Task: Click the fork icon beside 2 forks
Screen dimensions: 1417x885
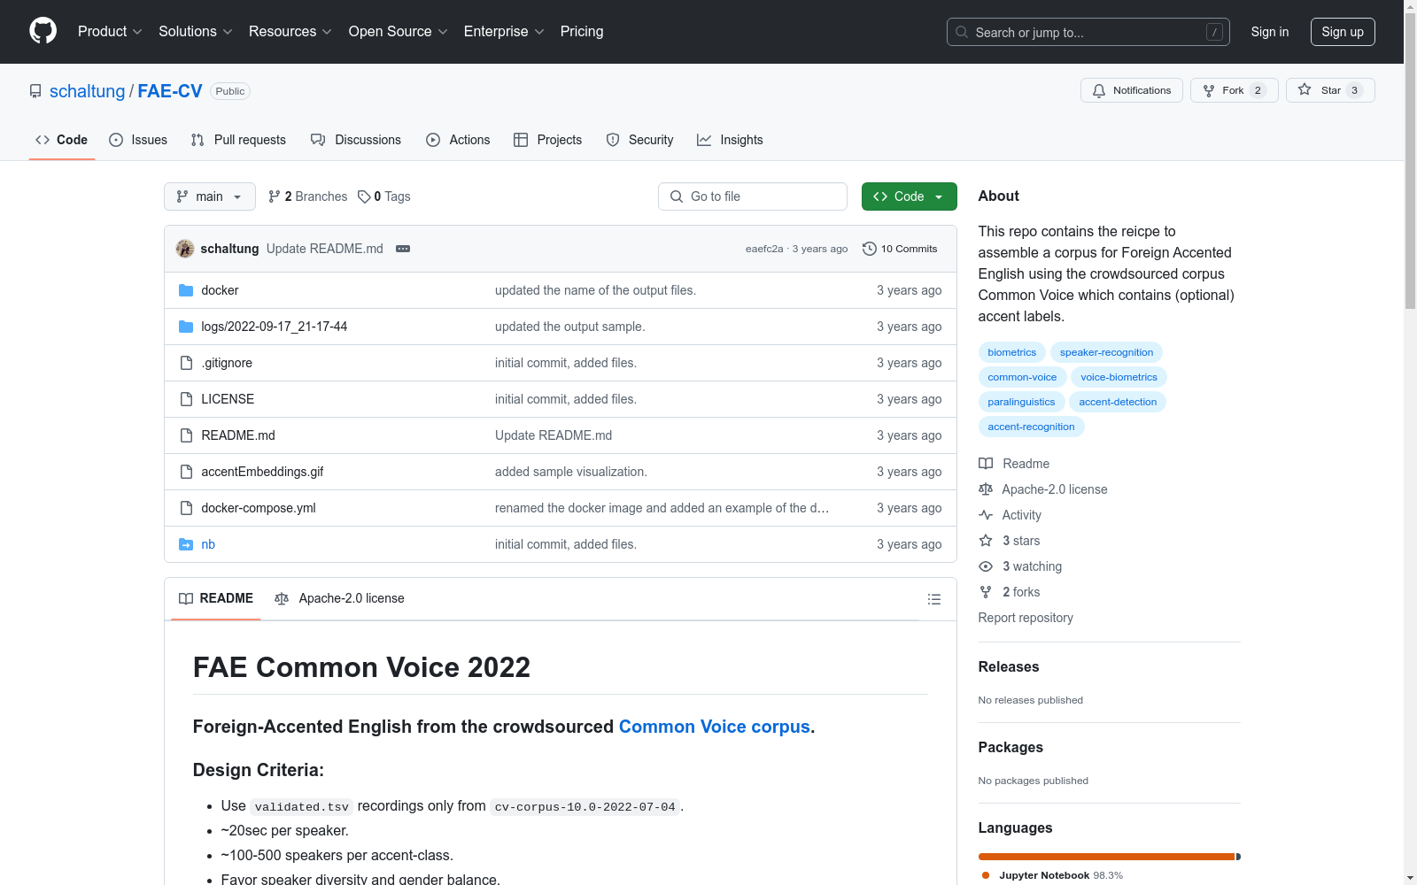Action: pyautogui.click(x=986, y=592)
